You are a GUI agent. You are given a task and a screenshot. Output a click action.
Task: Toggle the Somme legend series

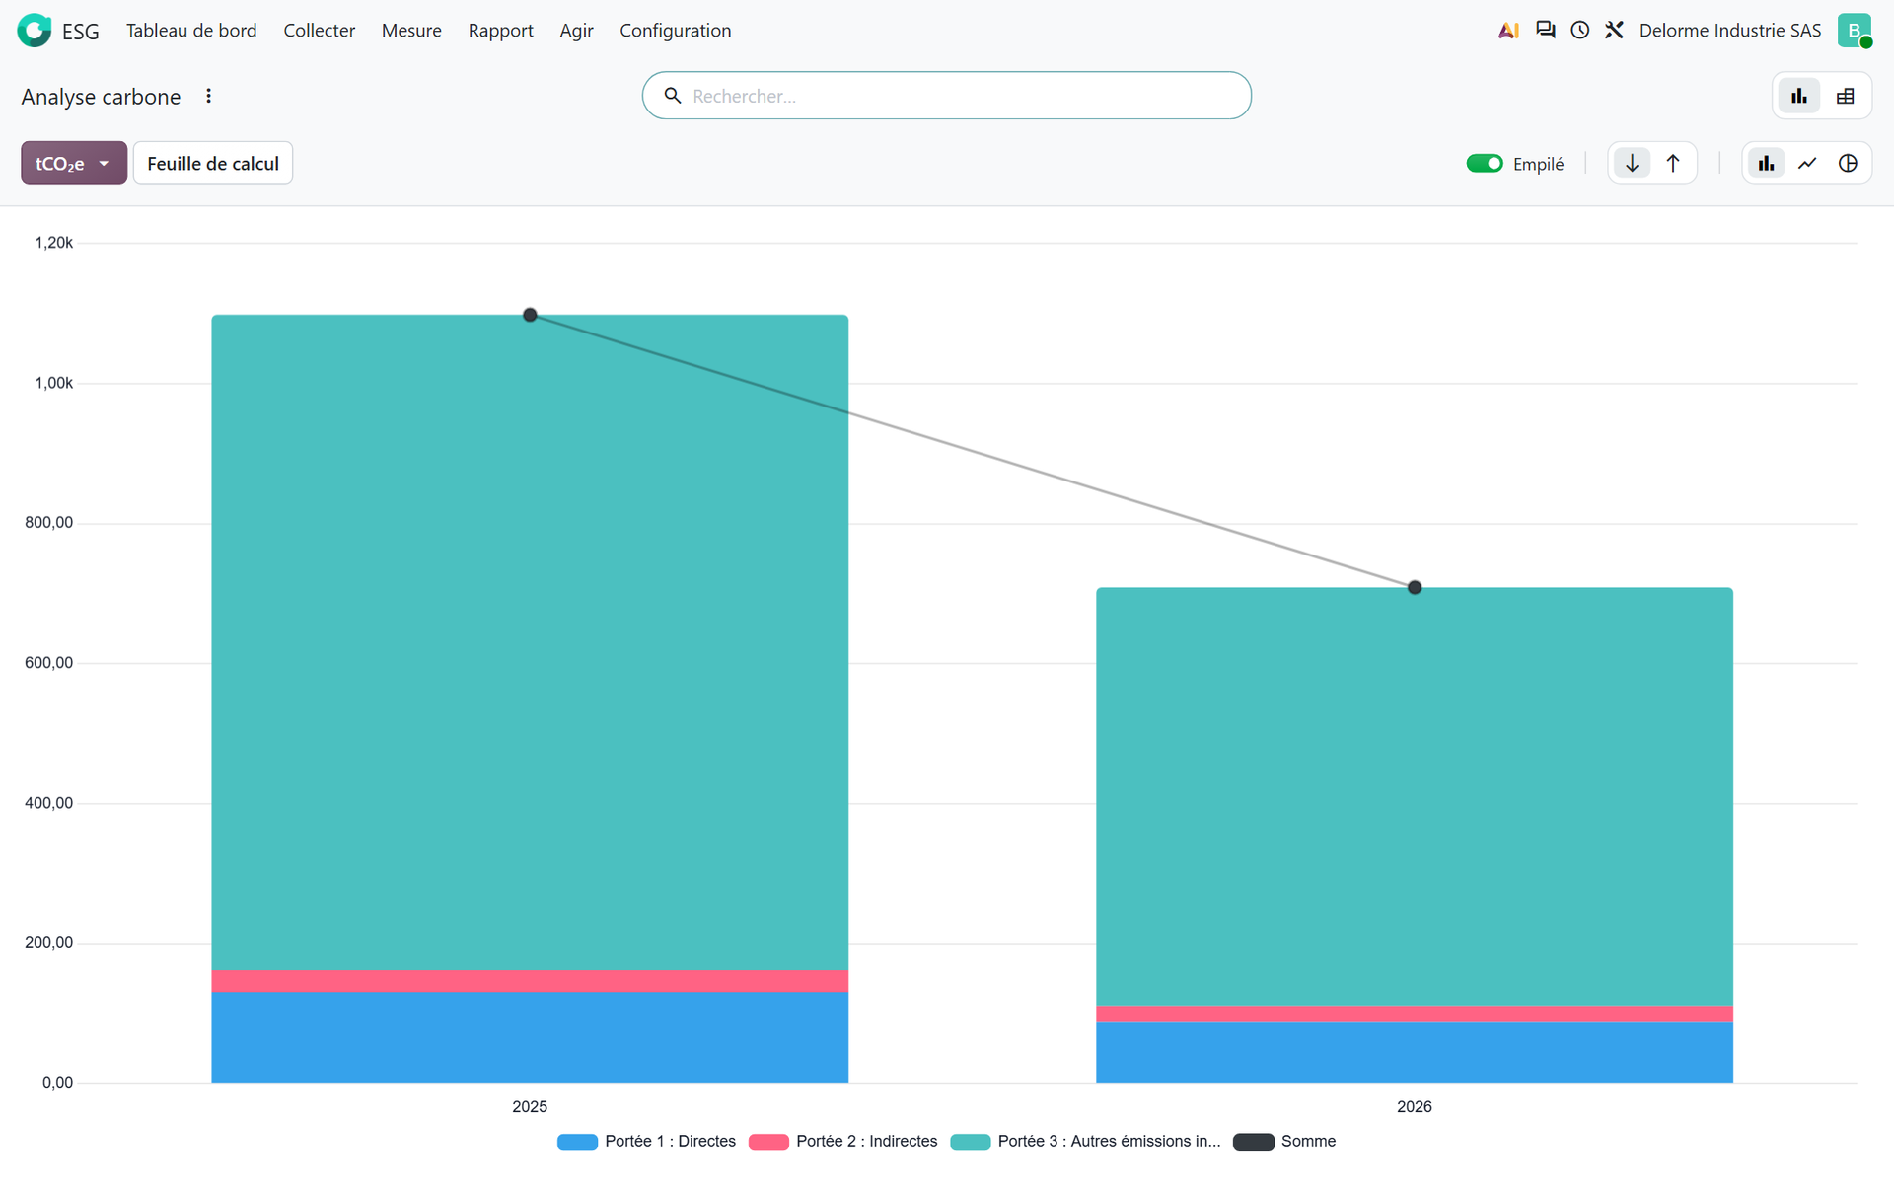click(1284, 1142)
